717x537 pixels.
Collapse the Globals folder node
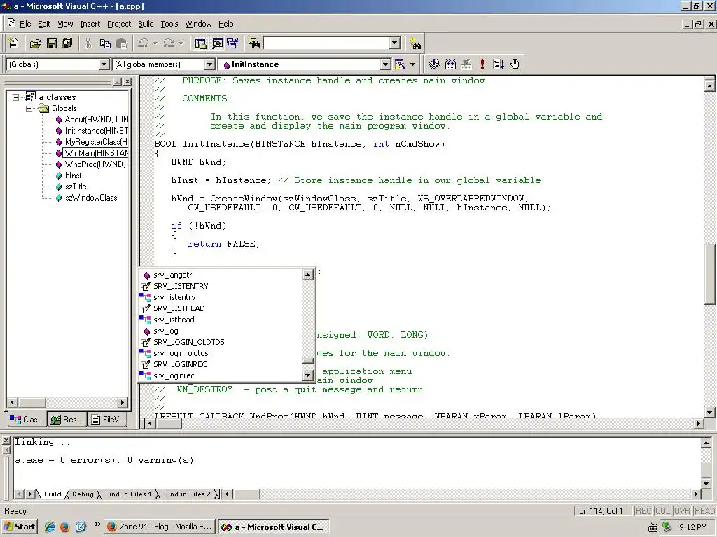click(29, 108)
